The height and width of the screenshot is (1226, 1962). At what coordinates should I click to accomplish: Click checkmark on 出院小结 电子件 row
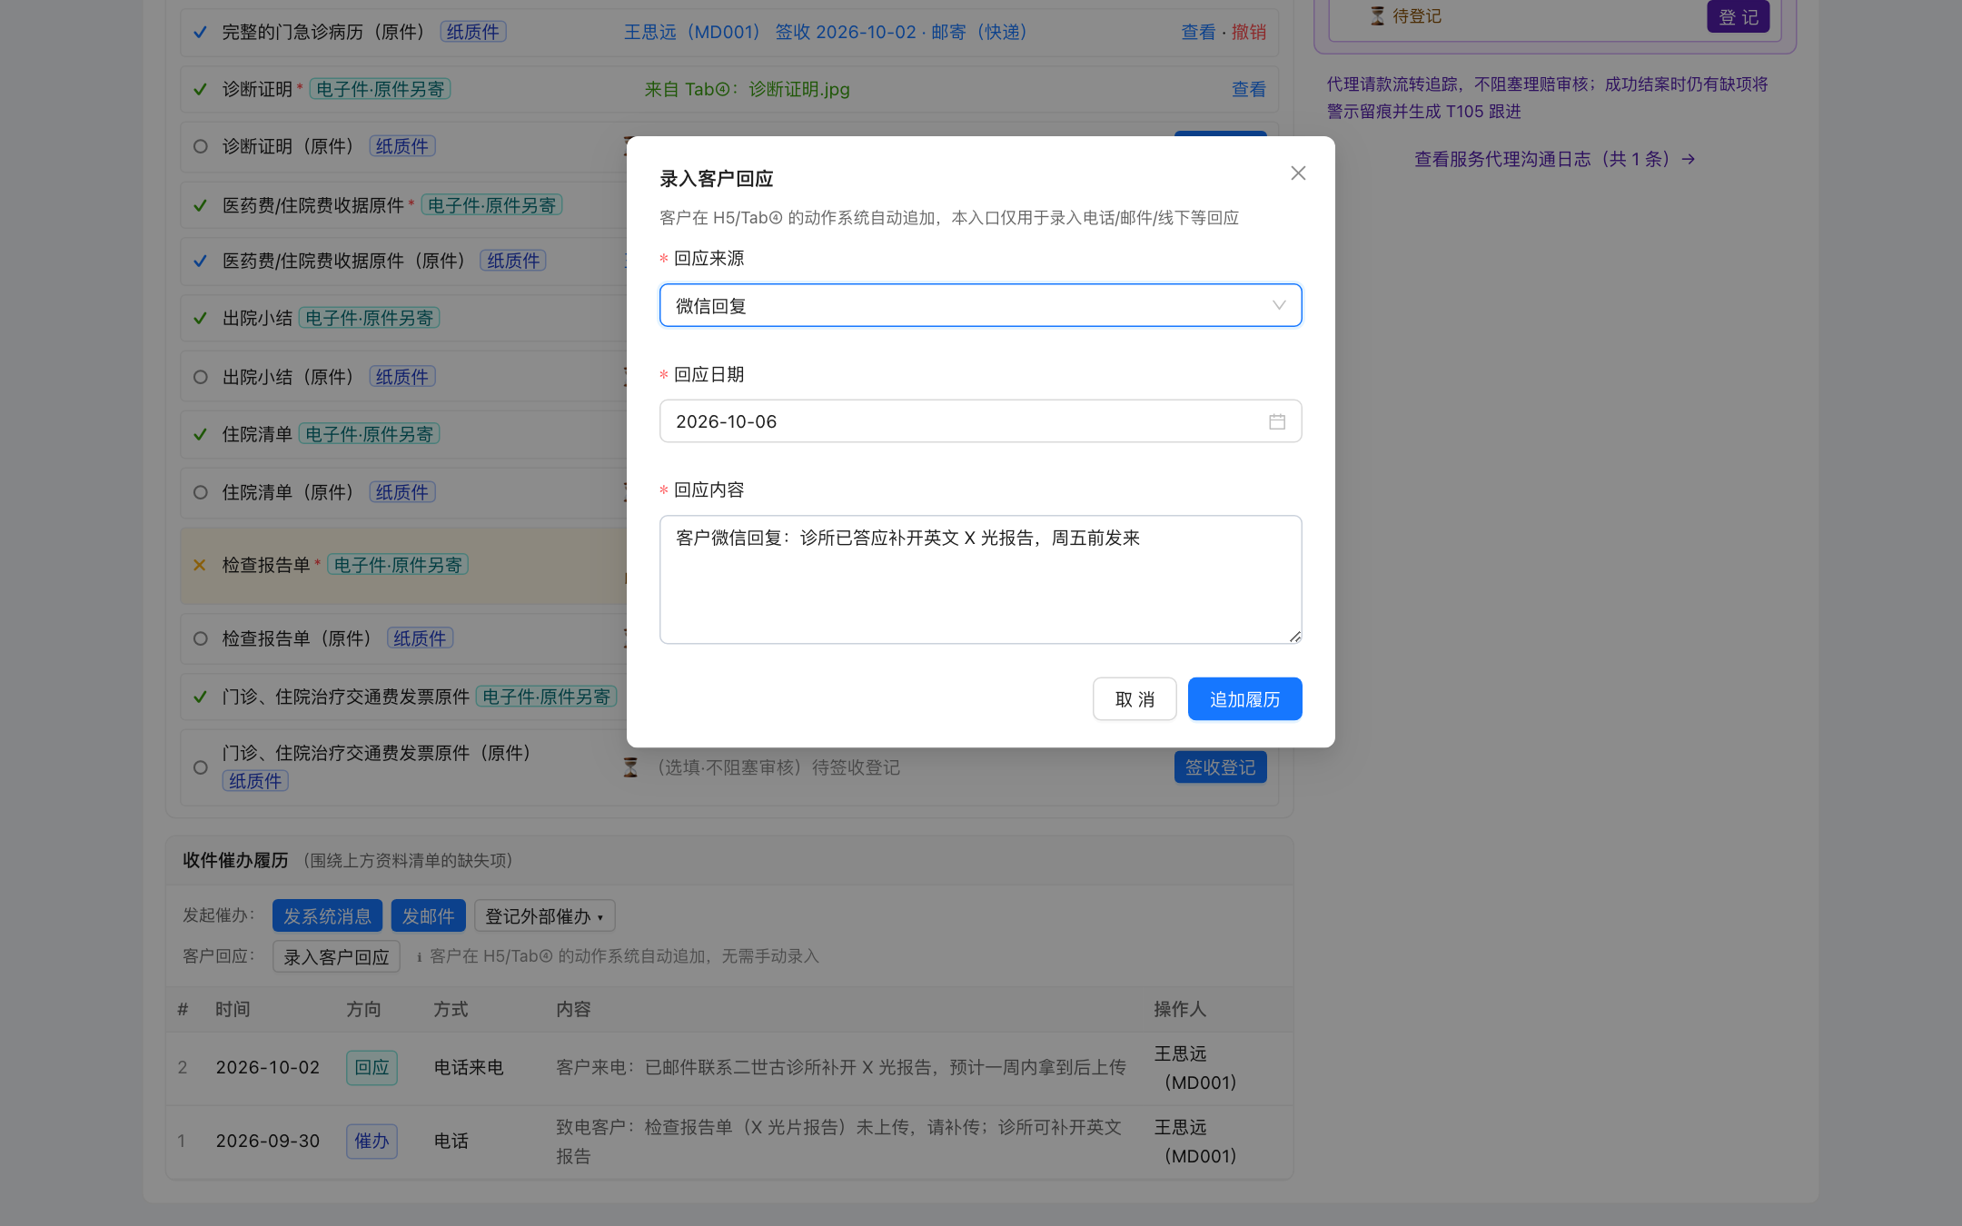click(200, 318)
